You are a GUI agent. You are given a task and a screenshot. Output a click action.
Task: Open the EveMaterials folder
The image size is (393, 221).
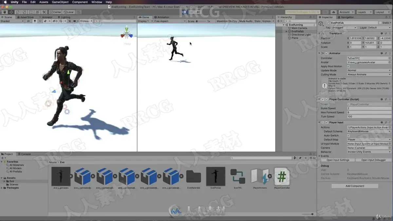coord(194,177)
